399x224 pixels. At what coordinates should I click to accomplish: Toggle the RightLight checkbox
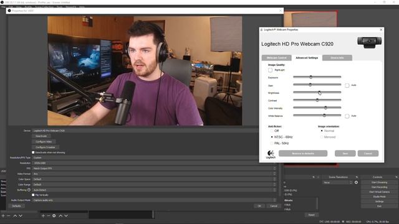click(270, 70)
